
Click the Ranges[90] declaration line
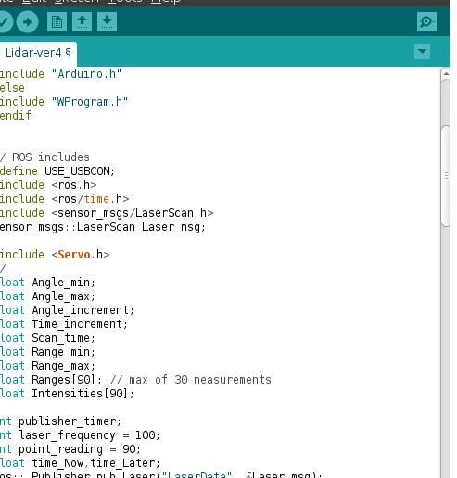click(135, 380)
